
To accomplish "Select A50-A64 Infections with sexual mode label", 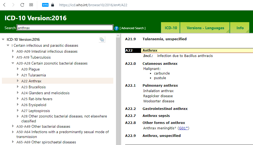I will click(63, 134).
